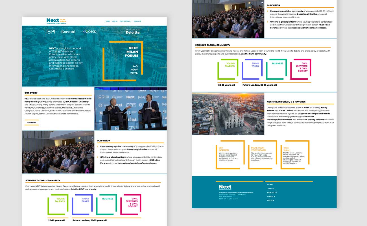367x226 pixels.
Task: Click the white Next logo in footer
Action: pos(225,187)
